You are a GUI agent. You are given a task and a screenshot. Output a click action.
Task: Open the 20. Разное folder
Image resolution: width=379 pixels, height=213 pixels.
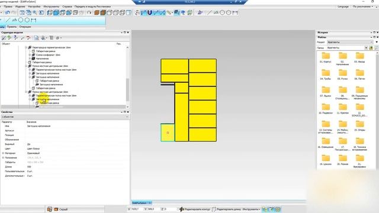click(x=342, y=160)
